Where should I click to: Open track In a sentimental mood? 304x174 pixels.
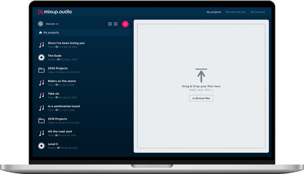click(x=64, y=106)
